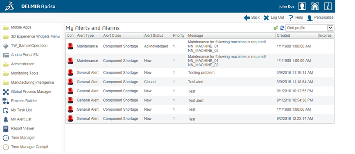Go to the home screen icon
This screenshot has height=154, width=355.
point(315,6)
